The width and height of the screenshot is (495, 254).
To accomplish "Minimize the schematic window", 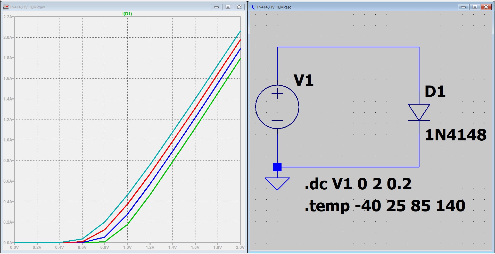I will (463, 7).
